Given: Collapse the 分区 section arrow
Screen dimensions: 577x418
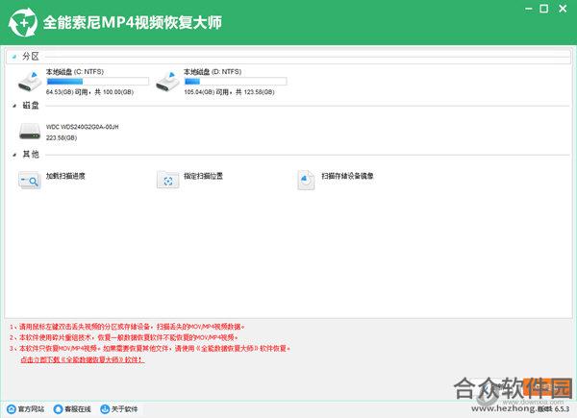Looking at the screenshot, I should (x=14, y=57).
